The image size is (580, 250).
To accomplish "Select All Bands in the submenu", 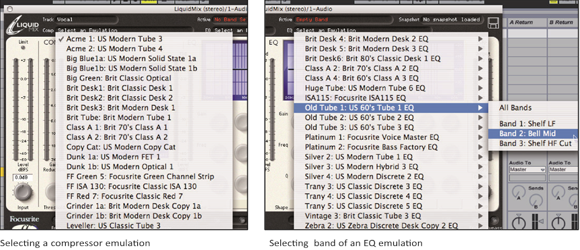I will (x=533, y=108).
